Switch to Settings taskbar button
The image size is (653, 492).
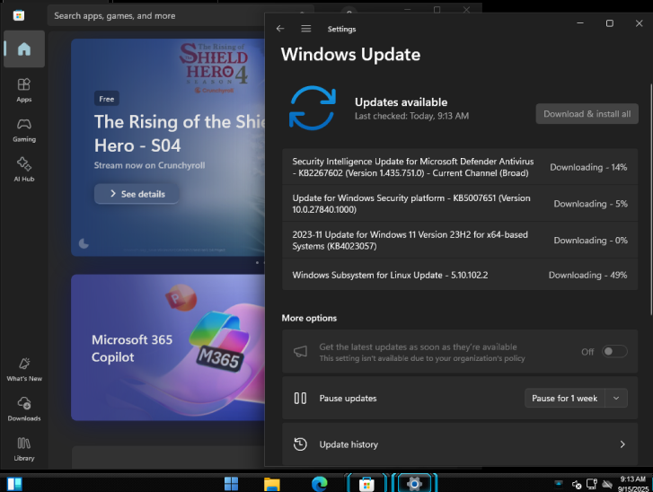coord(414,484)
